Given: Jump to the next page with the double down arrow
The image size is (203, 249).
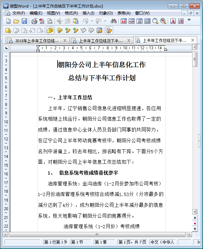Looking at the screenshot, I should pos(195,229).
